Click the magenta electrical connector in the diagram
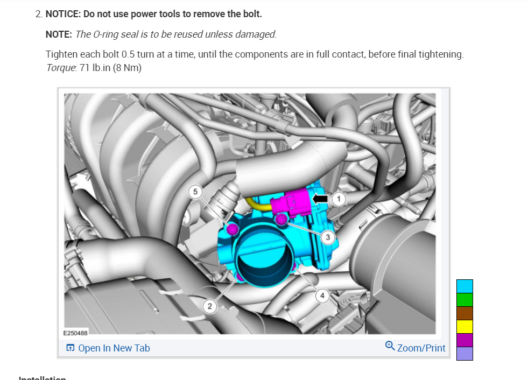This screenshot has width=528, height=380. pyautogui.click(x=291, y=203)
